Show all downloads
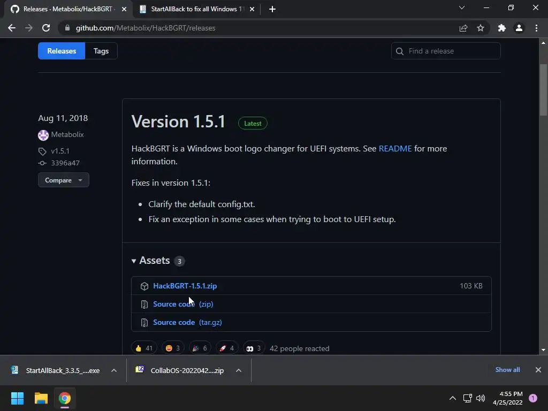The width and height of the screenshot is (548, 411). (507, 370)
